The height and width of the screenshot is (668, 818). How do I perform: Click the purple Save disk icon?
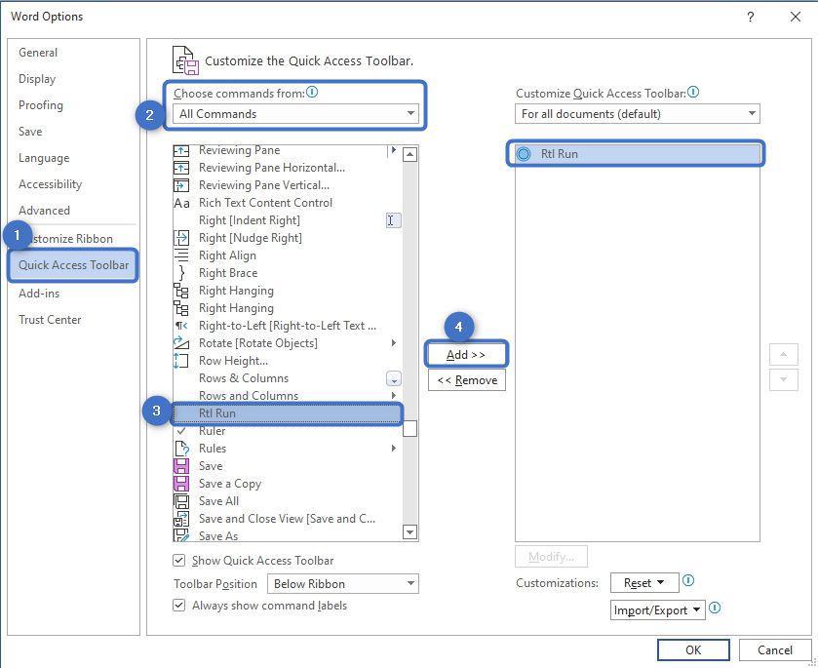[x=181, y=466]
